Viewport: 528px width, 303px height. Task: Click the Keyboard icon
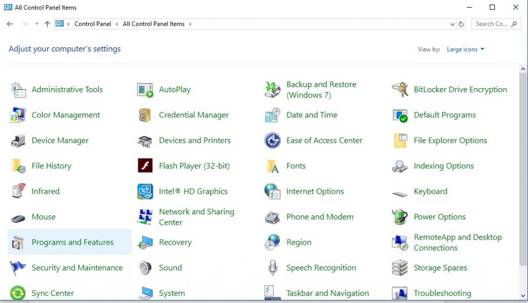click(x=400, y=193)
